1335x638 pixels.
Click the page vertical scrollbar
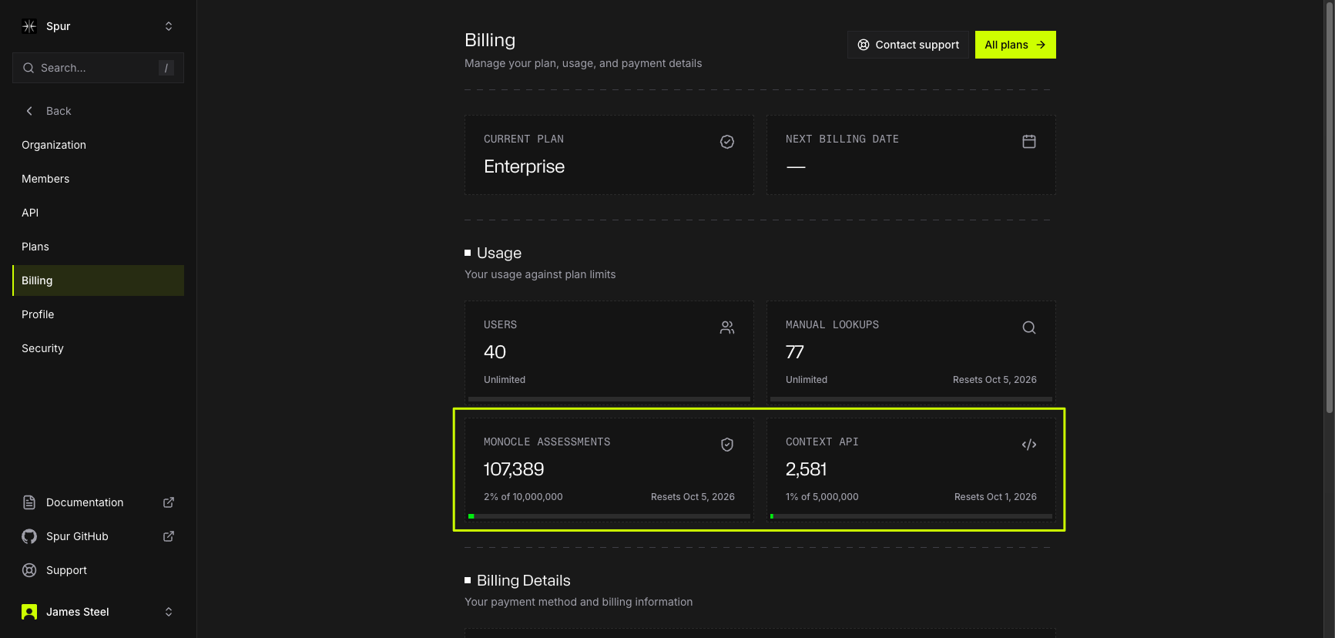[1329, 208]
